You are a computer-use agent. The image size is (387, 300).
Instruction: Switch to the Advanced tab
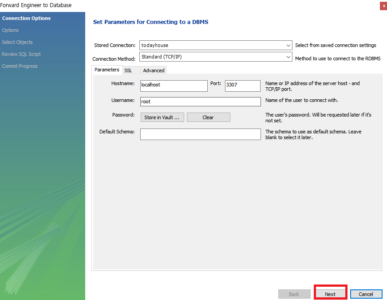(154, 70)
